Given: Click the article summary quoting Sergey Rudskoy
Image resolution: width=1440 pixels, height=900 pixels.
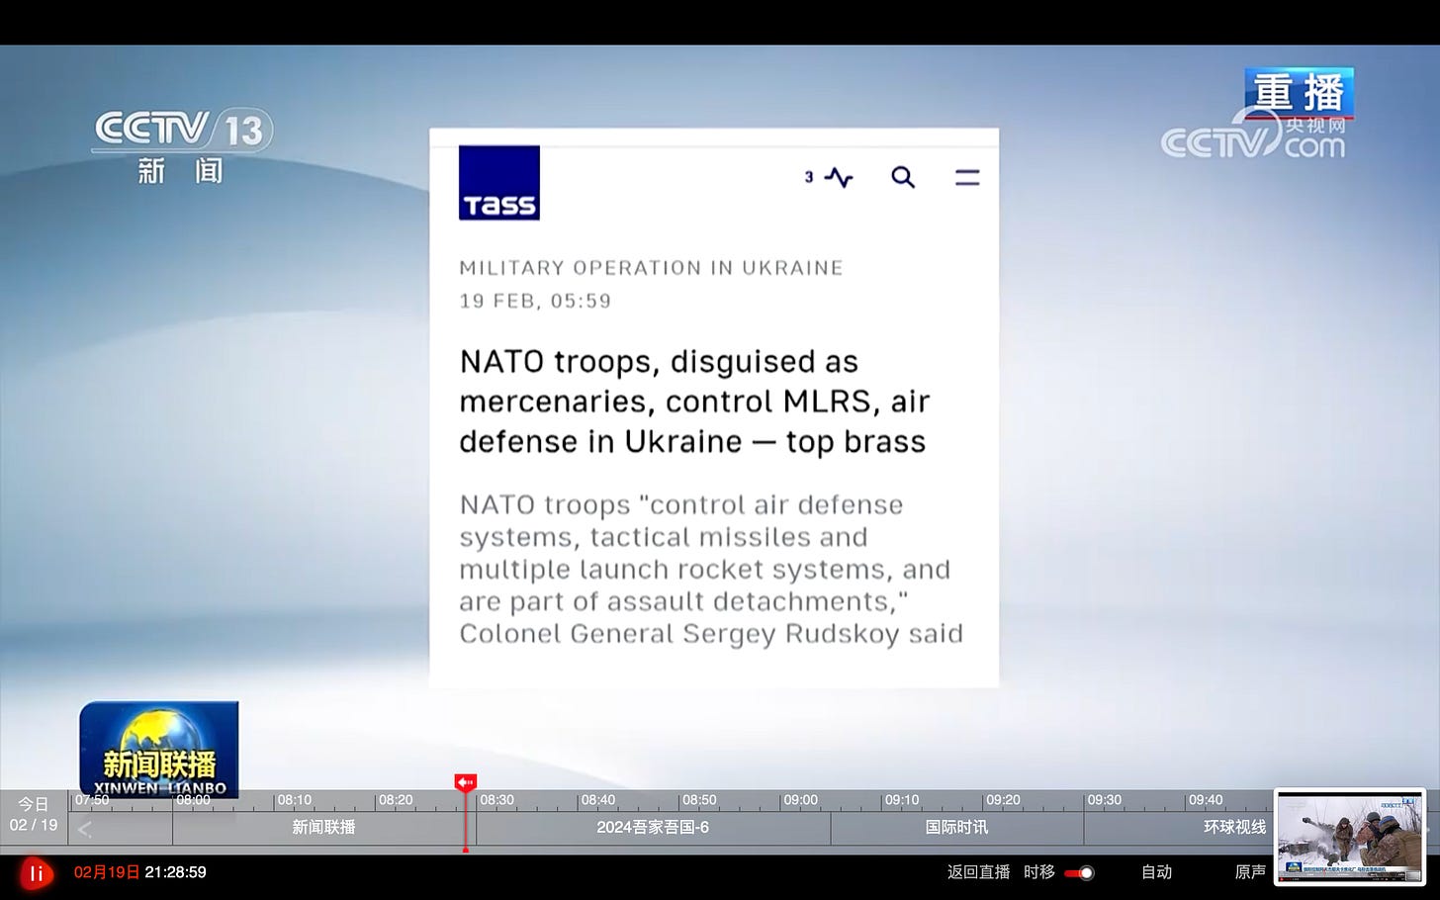Looking at the screenshot, I should pos(710,570).
